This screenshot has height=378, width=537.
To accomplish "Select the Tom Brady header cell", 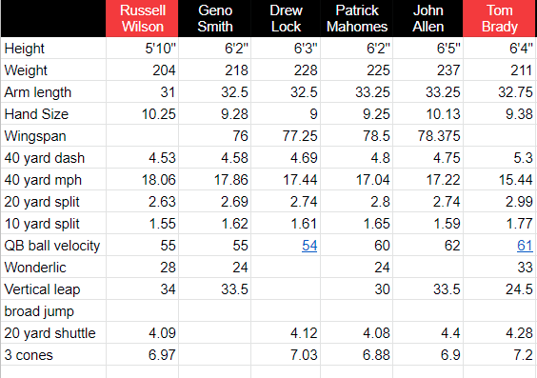I will (499, 18).
